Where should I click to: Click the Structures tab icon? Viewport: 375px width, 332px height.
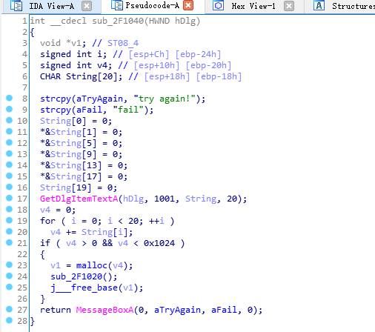pos(319,6)
